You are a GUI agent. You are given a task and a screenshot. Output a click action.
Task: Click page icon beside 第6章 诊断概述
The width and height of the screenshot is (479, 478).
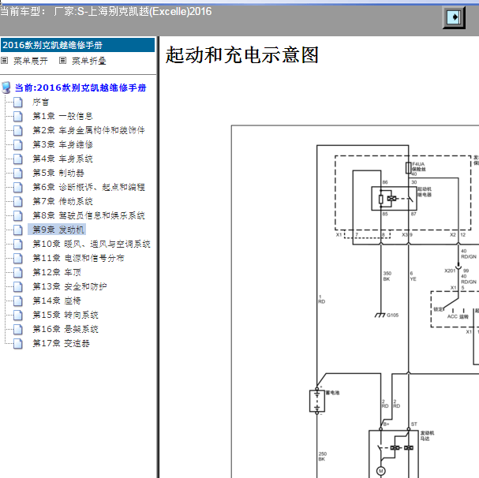point(18,188)
